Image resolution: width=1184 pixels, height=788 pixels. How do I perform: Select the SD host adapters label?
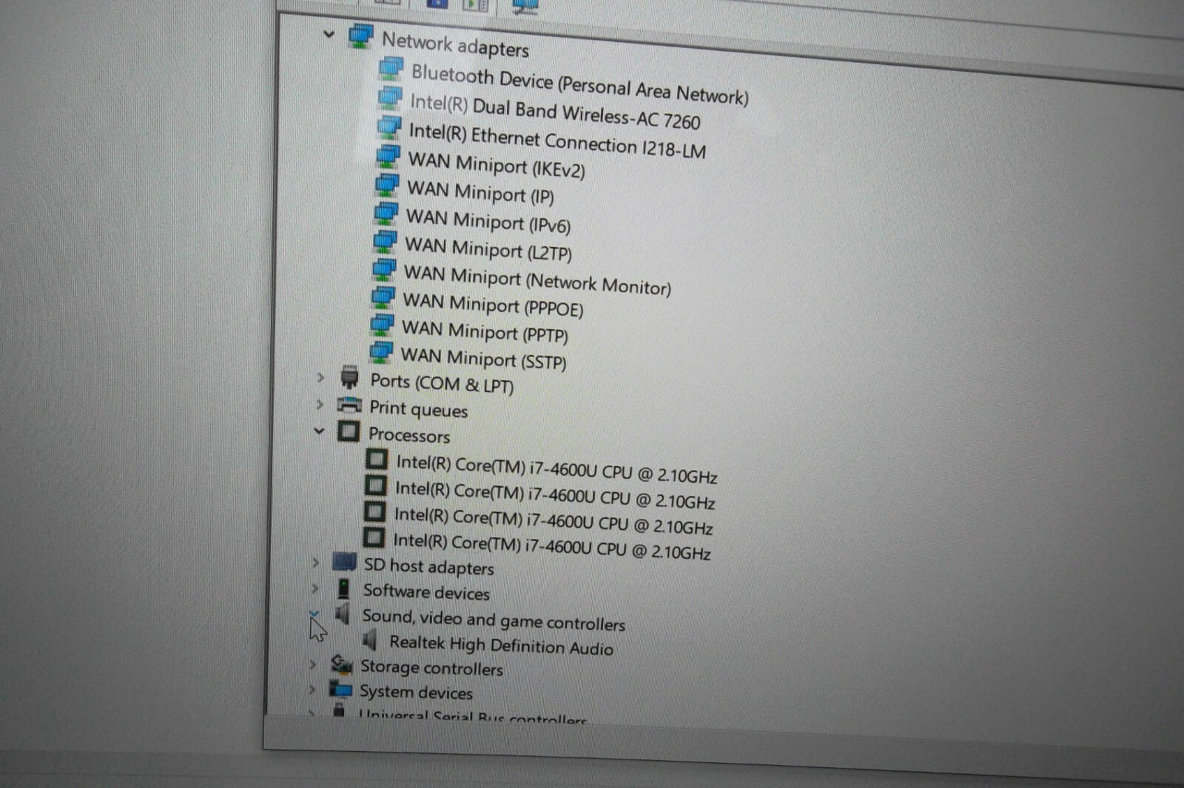pyautogui.click(x=428, y=566)
